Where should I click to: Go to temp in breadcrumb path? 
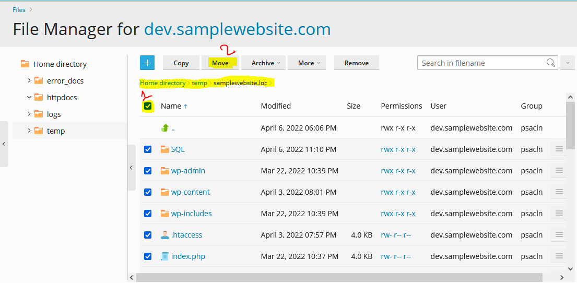coord(199,83)
